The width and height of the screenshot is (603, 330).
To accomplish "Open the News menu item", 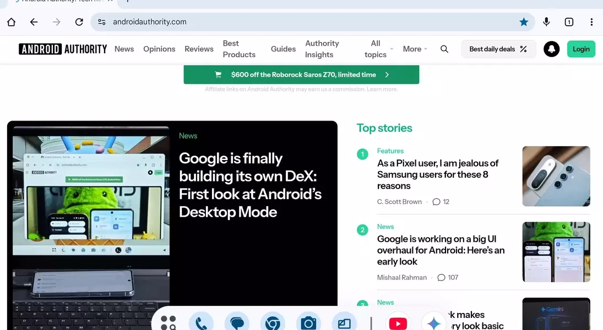I will (x=124, y=49).
